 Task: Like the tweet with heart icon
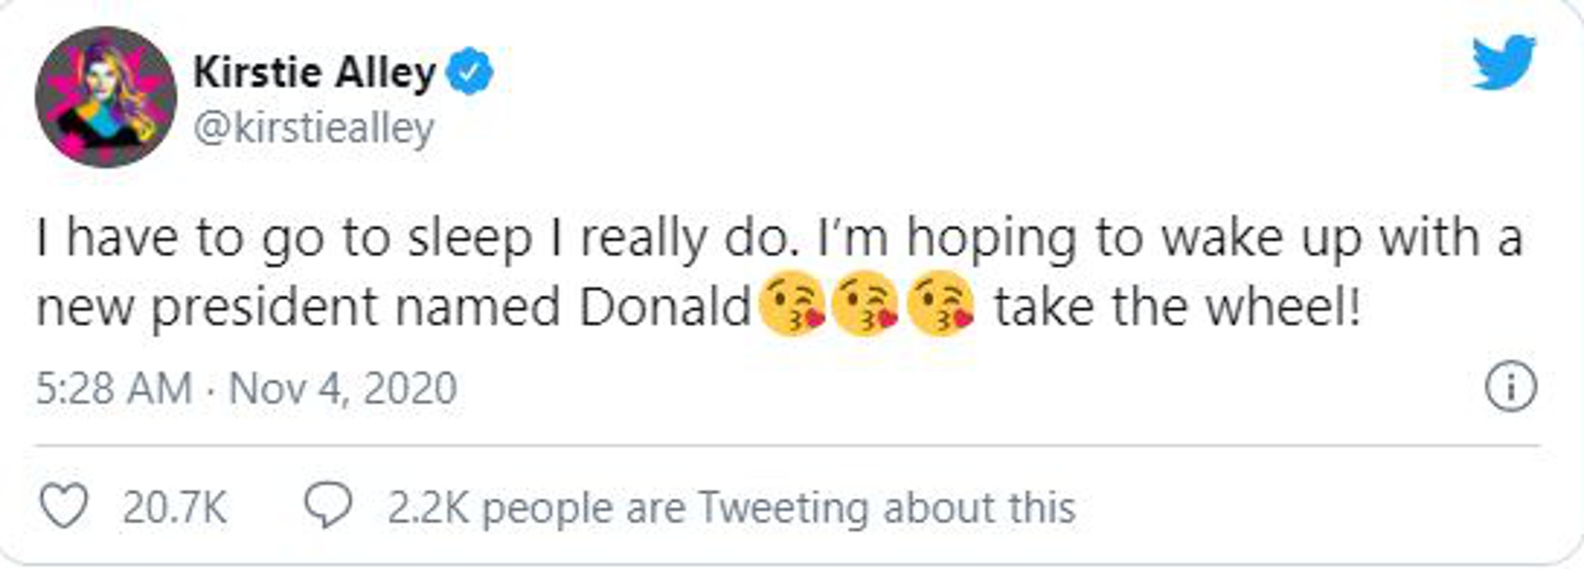pos(64,506)
